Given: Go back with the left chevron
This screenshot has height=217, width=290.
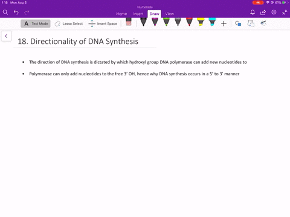Looking at the screenshot, I should 6,36.
